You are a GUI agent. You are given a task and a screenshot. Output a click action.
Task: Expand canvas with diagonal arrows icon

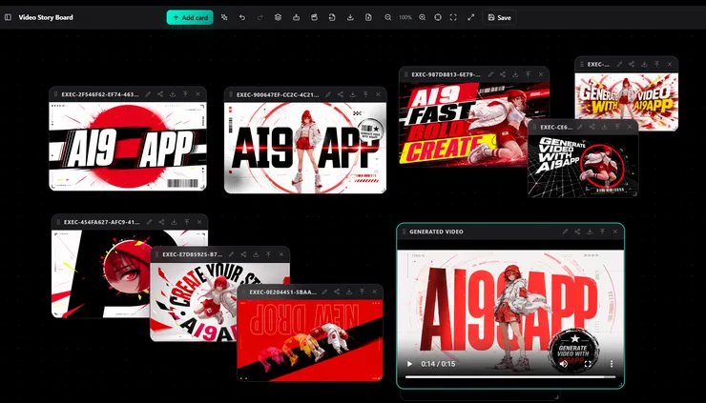point(470,17)
